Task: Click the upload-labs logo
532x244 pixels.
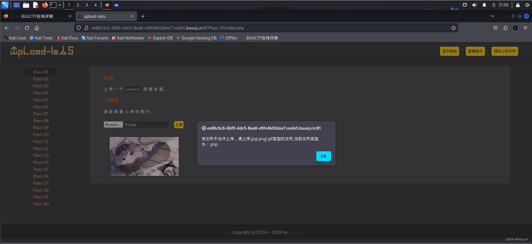Action: tap(42, 51)
